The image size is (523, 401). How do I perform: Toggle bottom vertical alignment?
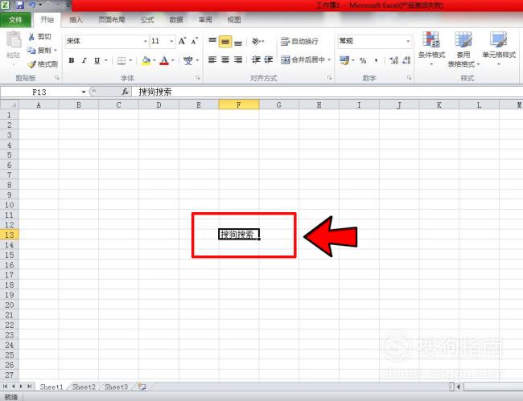(238, 41)
